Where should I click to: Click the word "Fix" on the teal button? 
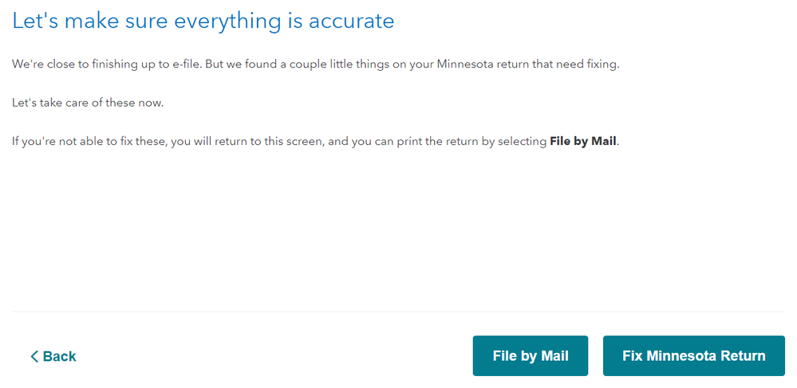pyautogui.click(x=632, y=355)
